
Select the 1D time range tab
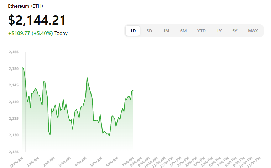coord(133,31)
